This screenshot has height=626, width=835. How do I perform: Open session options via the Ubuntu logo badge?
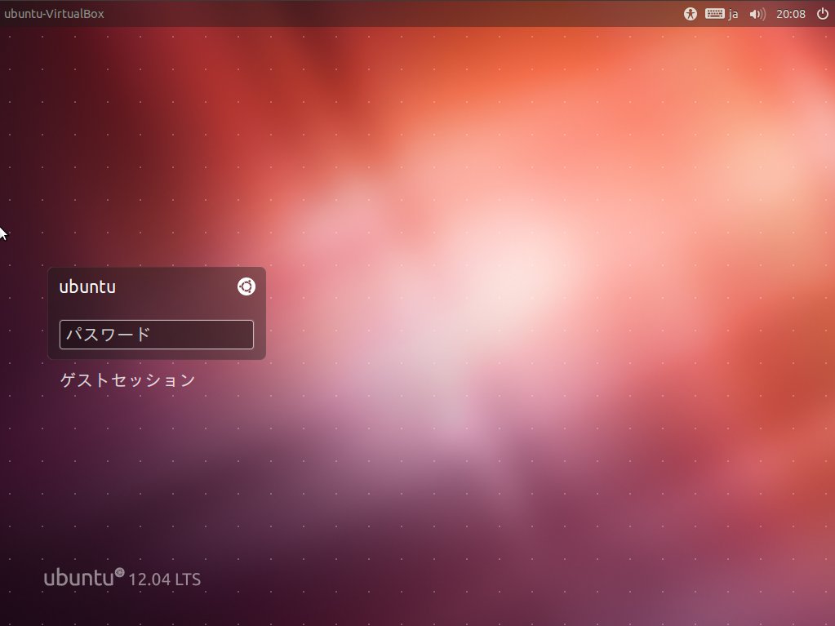(245, 286)
